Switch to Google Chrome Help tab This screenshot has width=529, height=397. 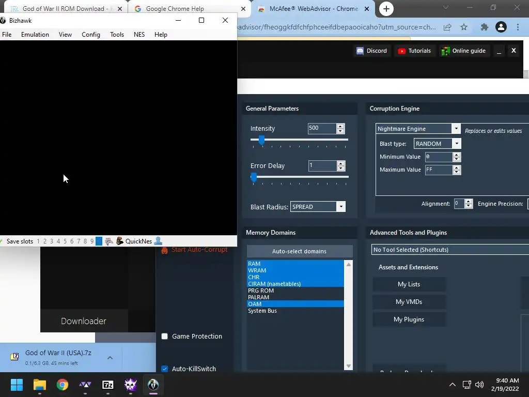tap(189, 9)
